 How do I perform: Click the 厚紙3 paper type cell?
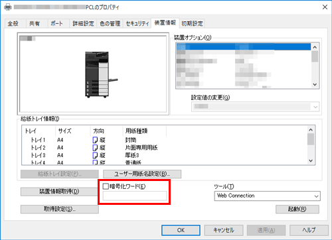coord(132,155)
